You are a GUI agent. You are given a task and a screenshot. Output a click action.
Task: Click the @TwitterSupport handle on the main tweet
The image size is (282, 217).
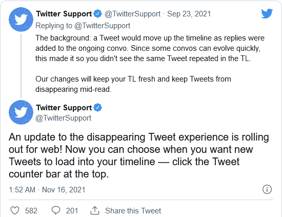click(63, 118)
